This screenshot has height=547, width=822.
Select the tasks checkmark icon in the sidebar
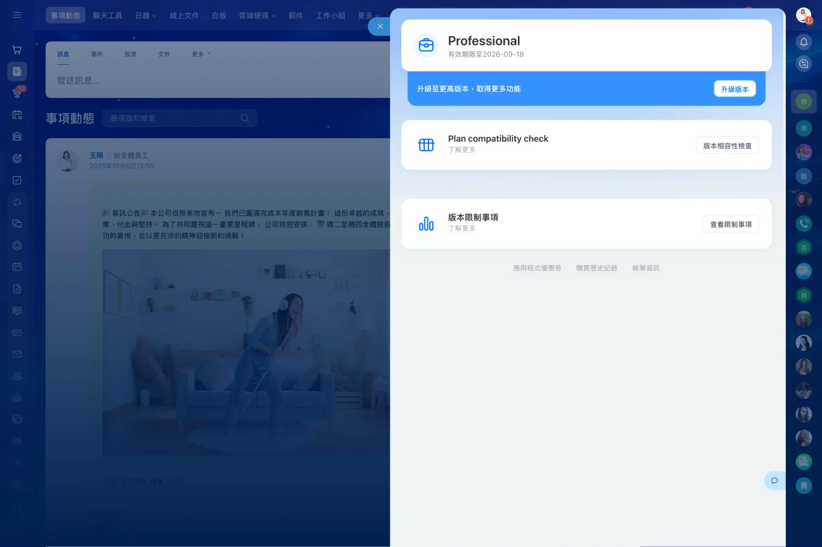pos(17,180)
